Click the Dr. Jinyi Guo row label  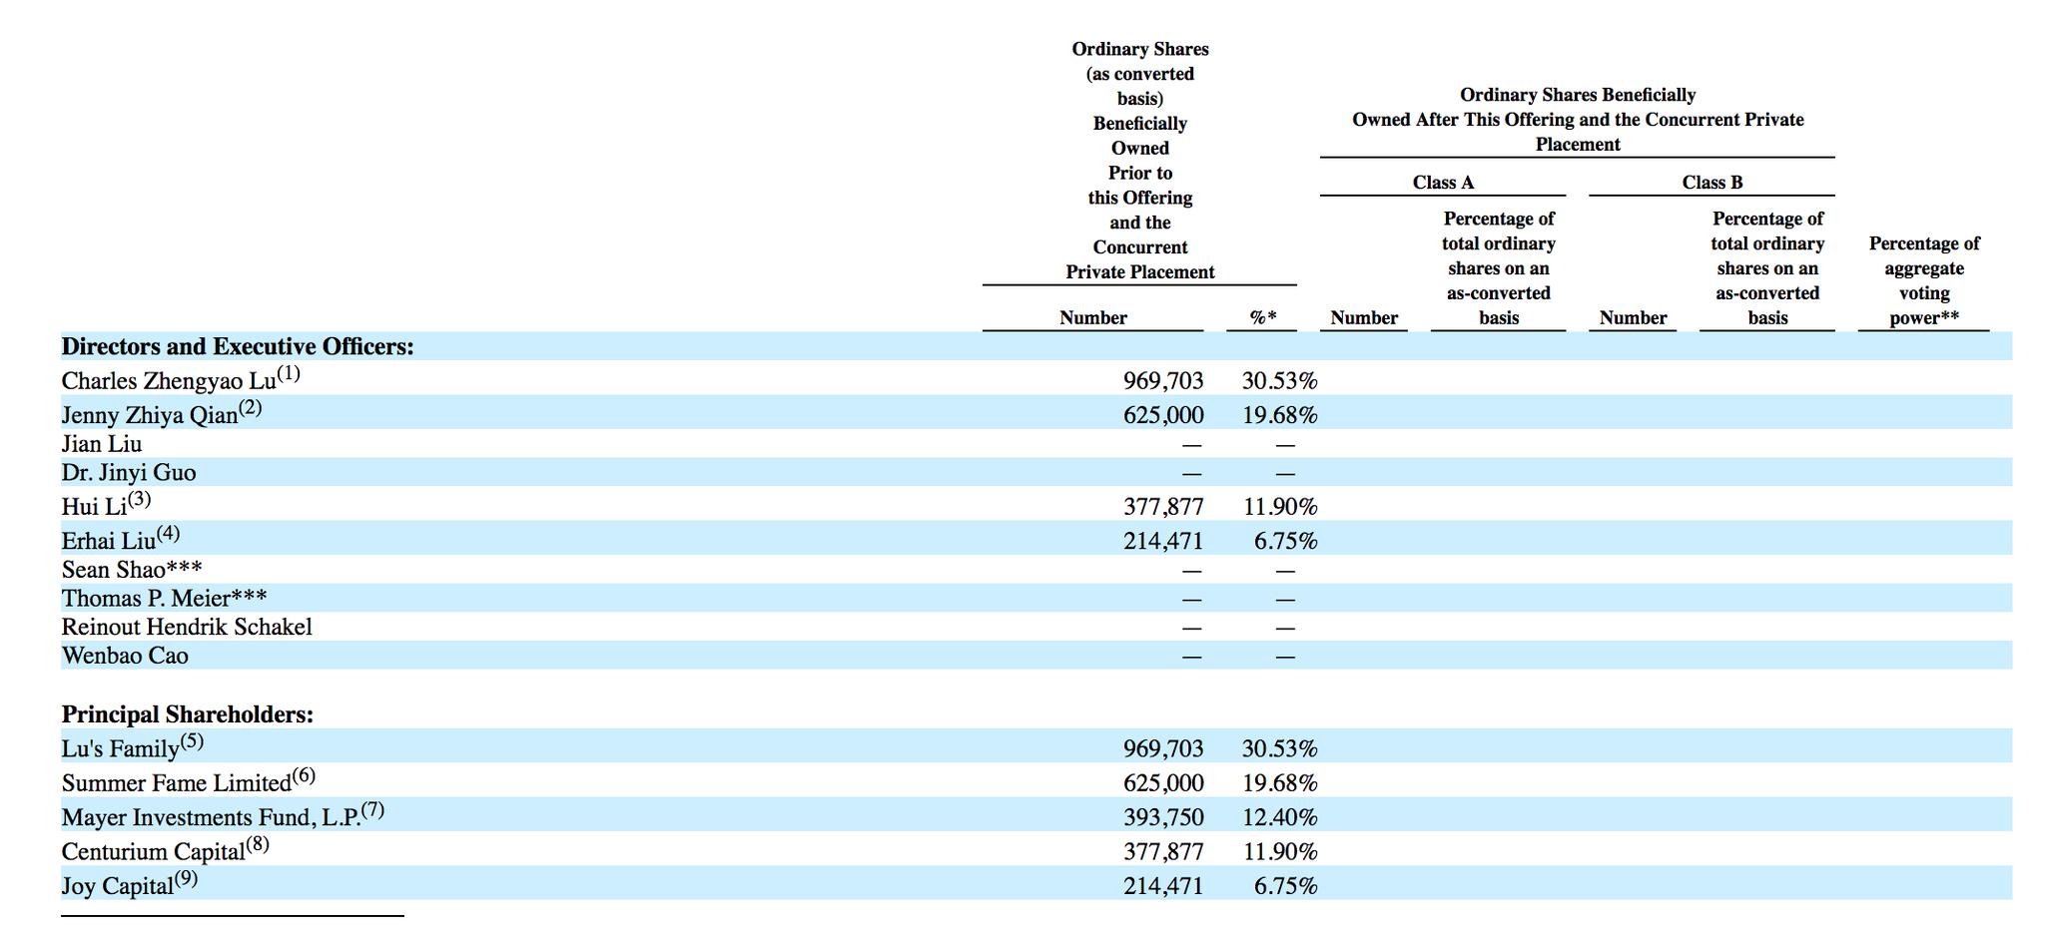pos(129,473)
